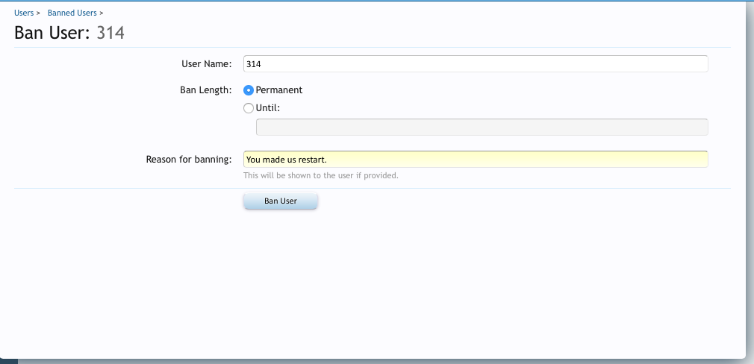Click the "314" value in User Name
The image size is (754, 364).
tap(254, 64)
